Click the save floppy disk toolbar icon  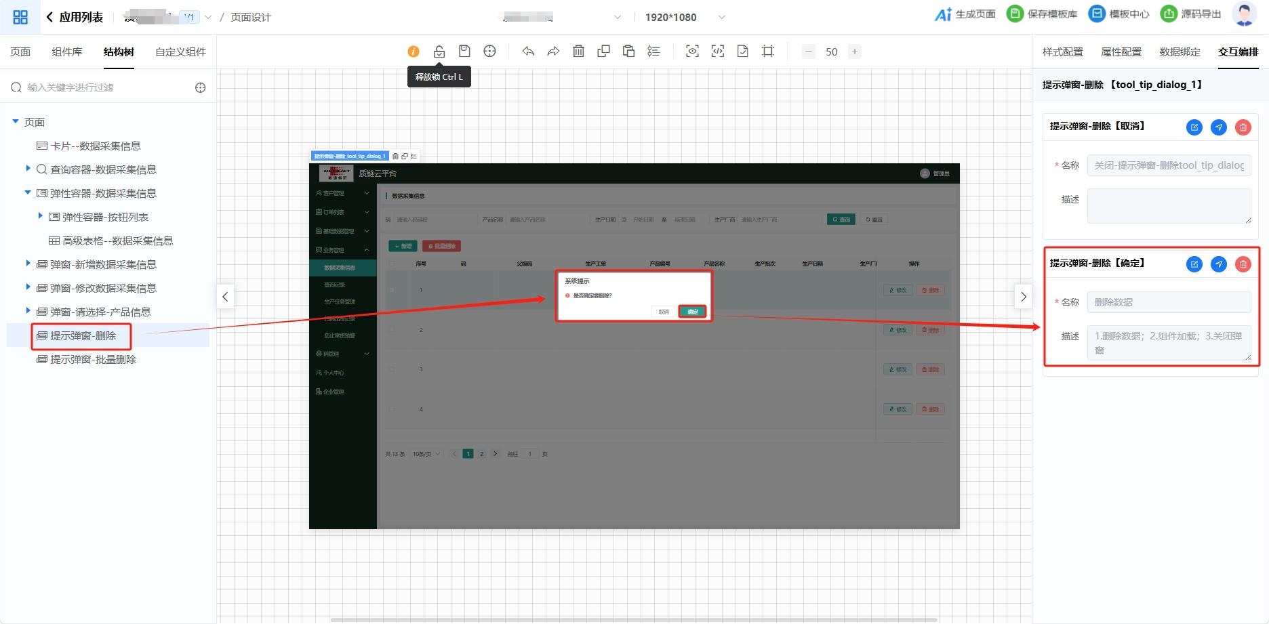click(464, 51)
